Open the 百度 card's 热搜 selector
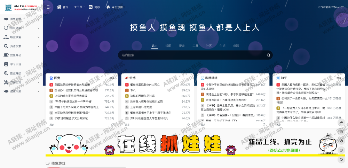 (x=112, y=78)
